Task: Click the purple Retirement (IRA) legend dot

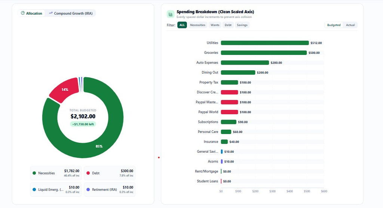Action: tap(88, 189)
